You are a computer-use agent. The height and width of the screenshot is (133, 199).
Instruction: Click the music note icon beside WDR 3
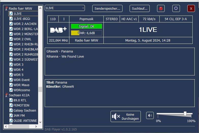(x=11, y=64)
